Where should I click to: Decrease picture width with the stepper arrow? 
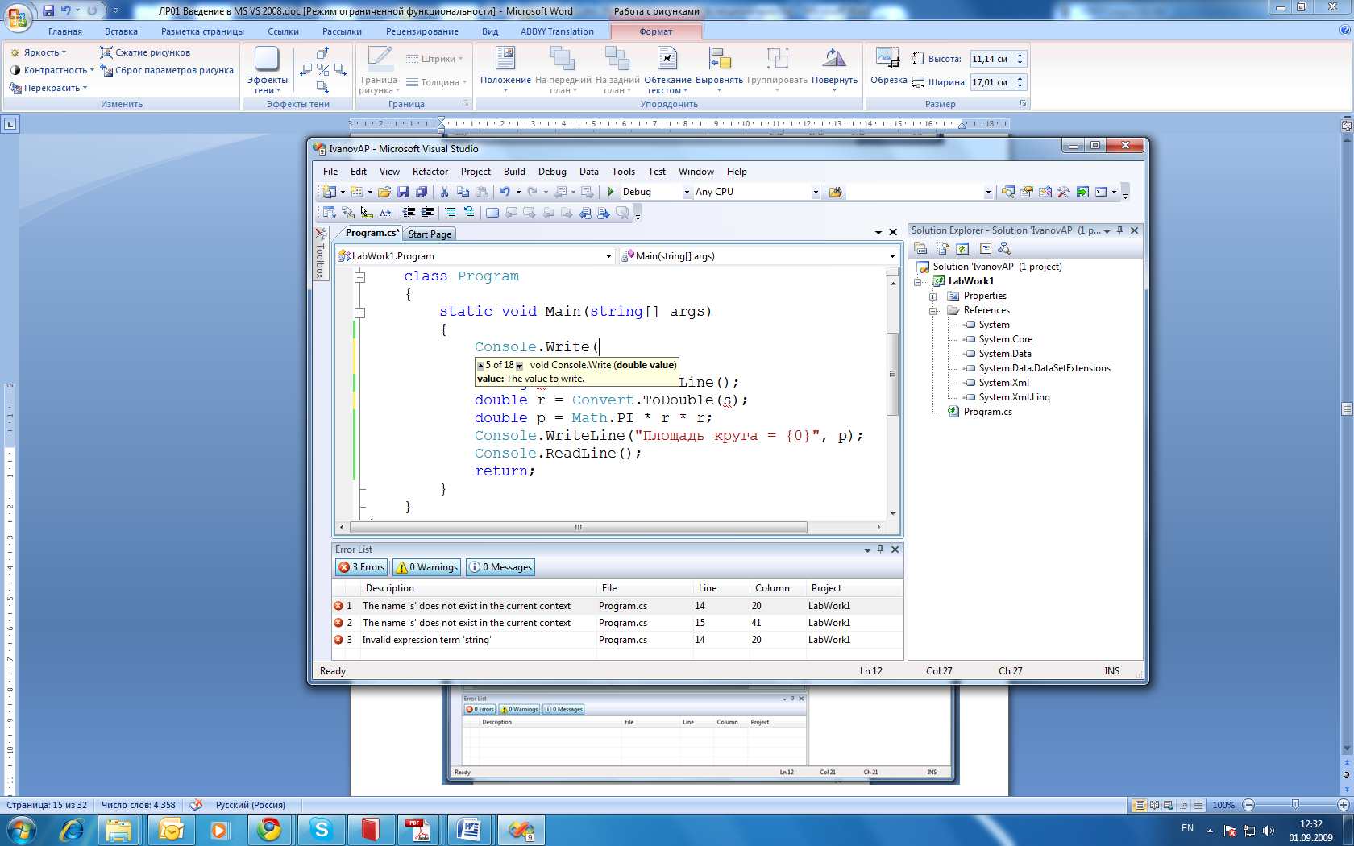pos(1020,86)
